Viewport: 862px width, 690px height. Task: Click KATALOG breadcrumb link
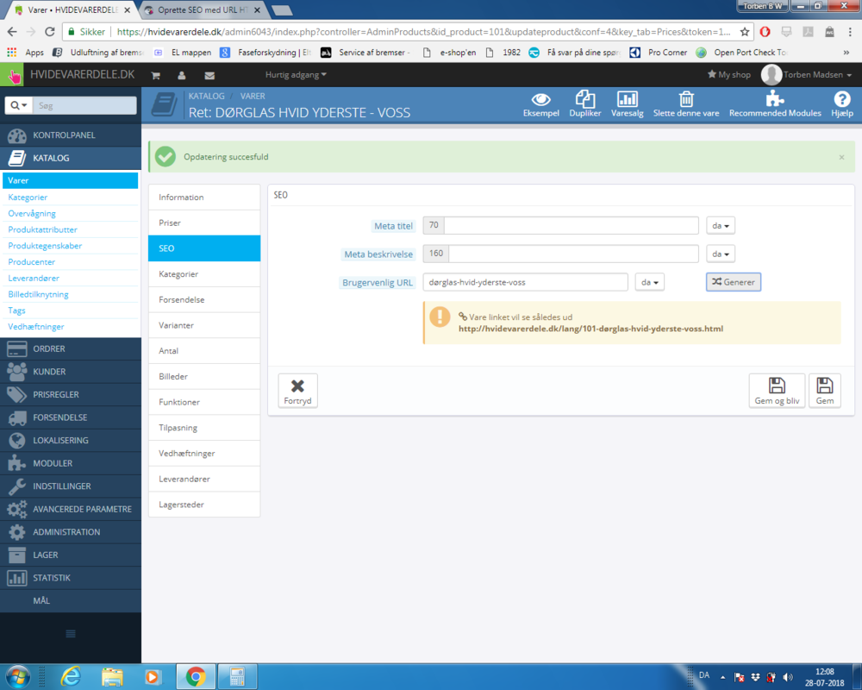coord(206,96)
